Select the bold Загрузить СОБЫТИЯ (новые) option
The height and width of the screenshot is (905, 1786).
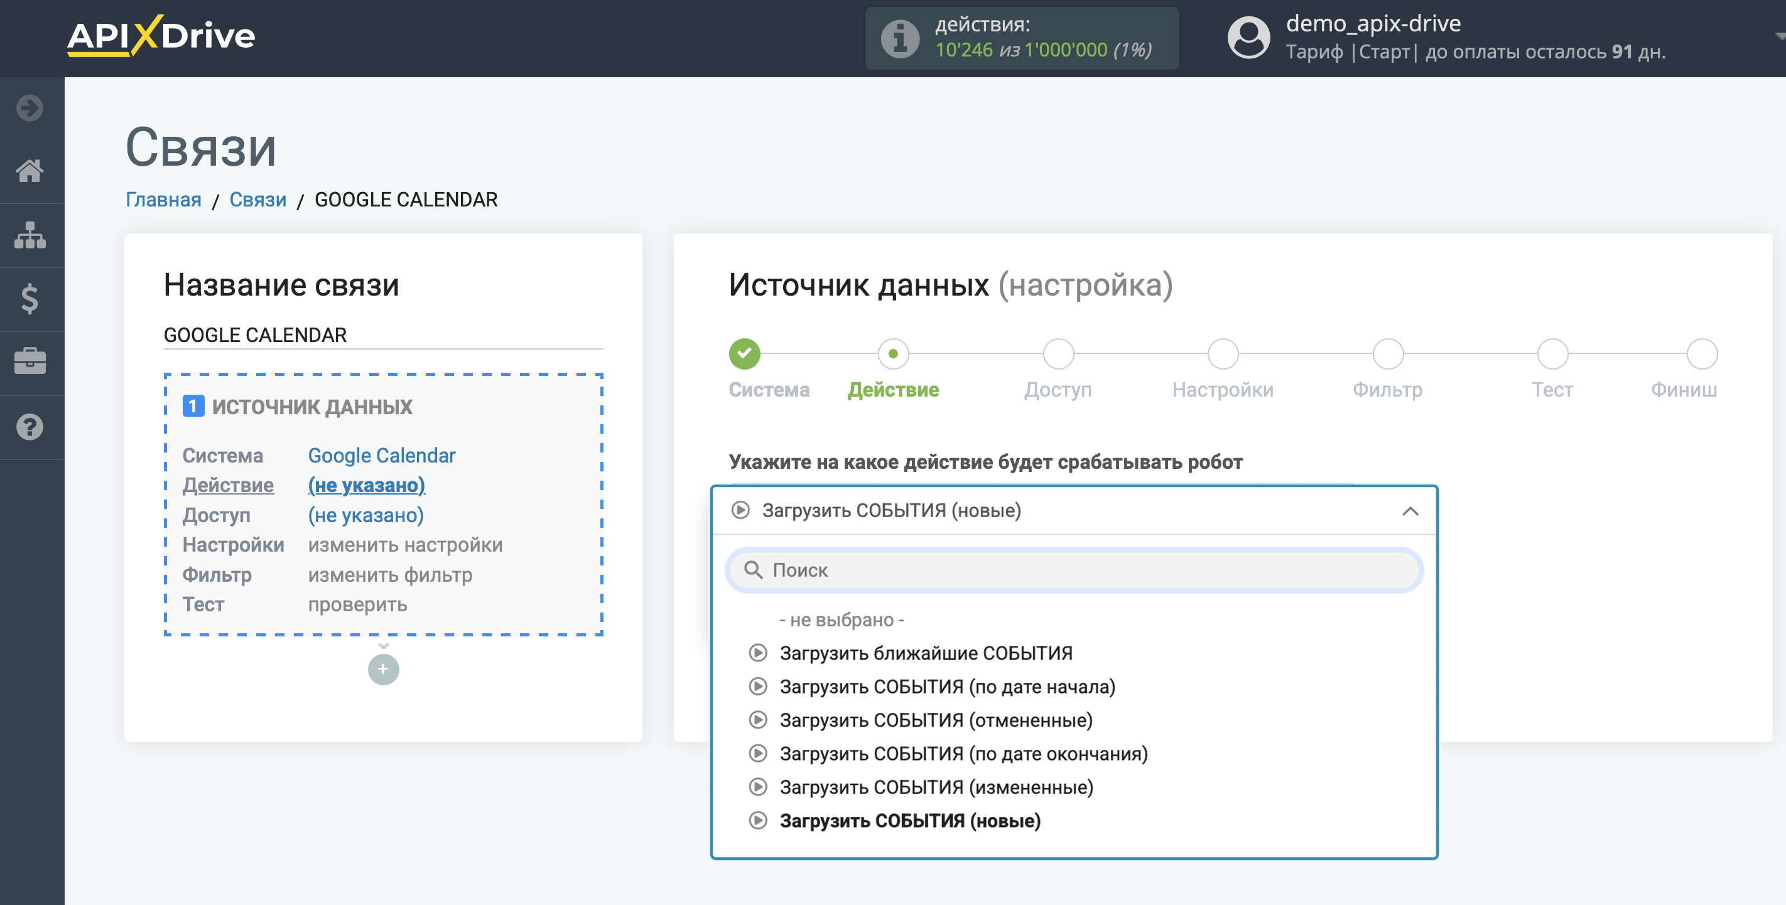click(x=909, y=820)
